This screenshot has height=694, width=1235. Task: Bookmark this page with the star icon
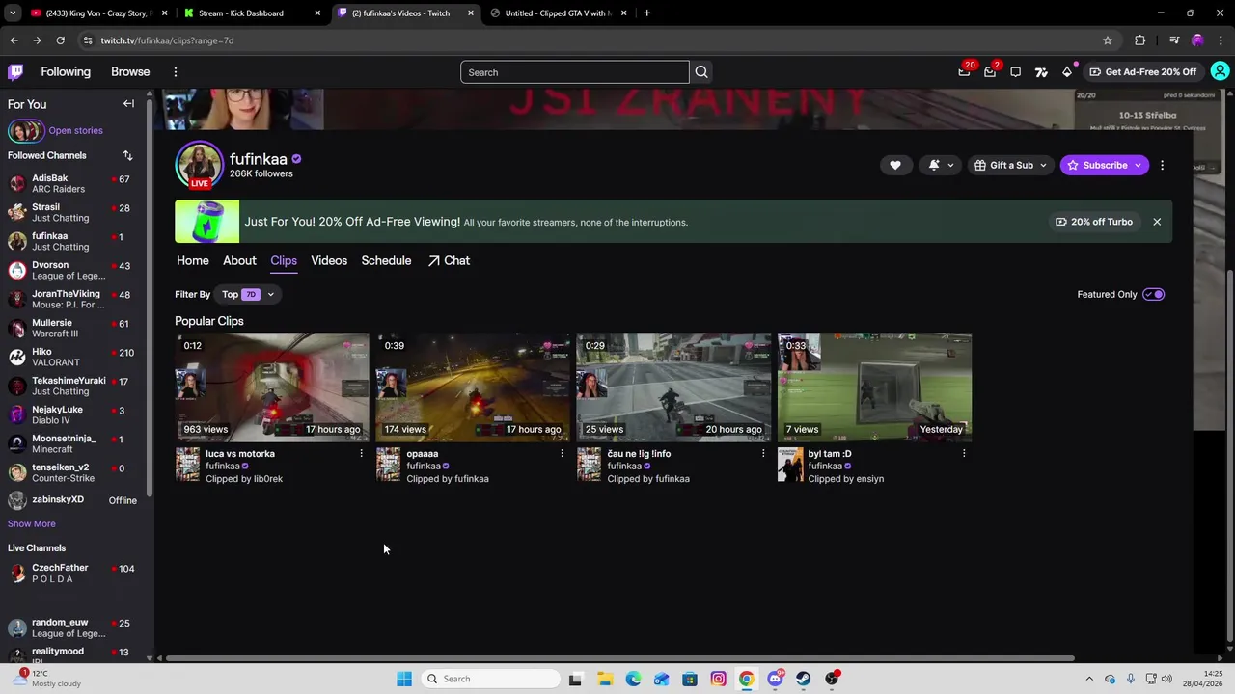[x=1108, y=40]
